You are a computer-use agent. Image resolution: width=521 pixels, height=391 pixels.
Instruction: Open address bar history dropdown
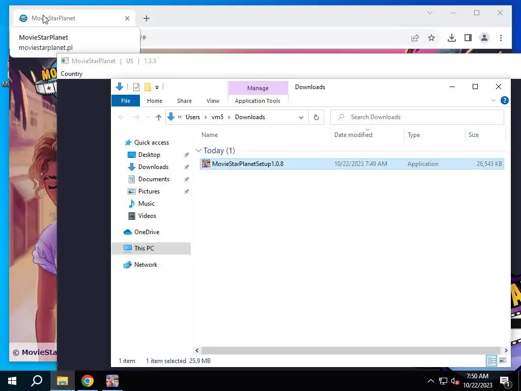point(301,118)
